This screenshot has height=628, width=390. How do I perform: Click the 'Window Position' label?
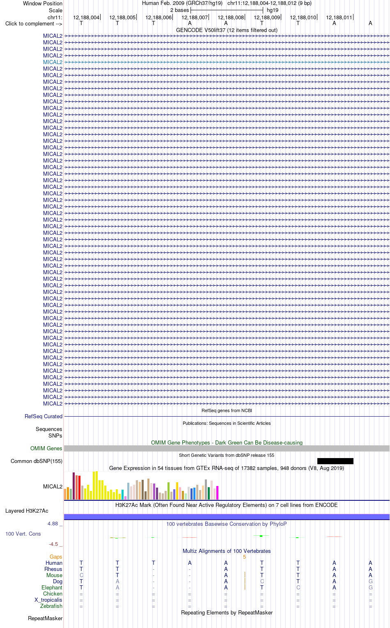(x=43, y=3)
